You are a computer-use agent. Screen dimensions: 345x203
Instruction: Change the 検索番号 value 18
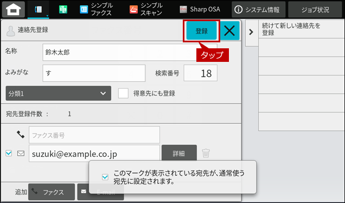tap(201, 73)
